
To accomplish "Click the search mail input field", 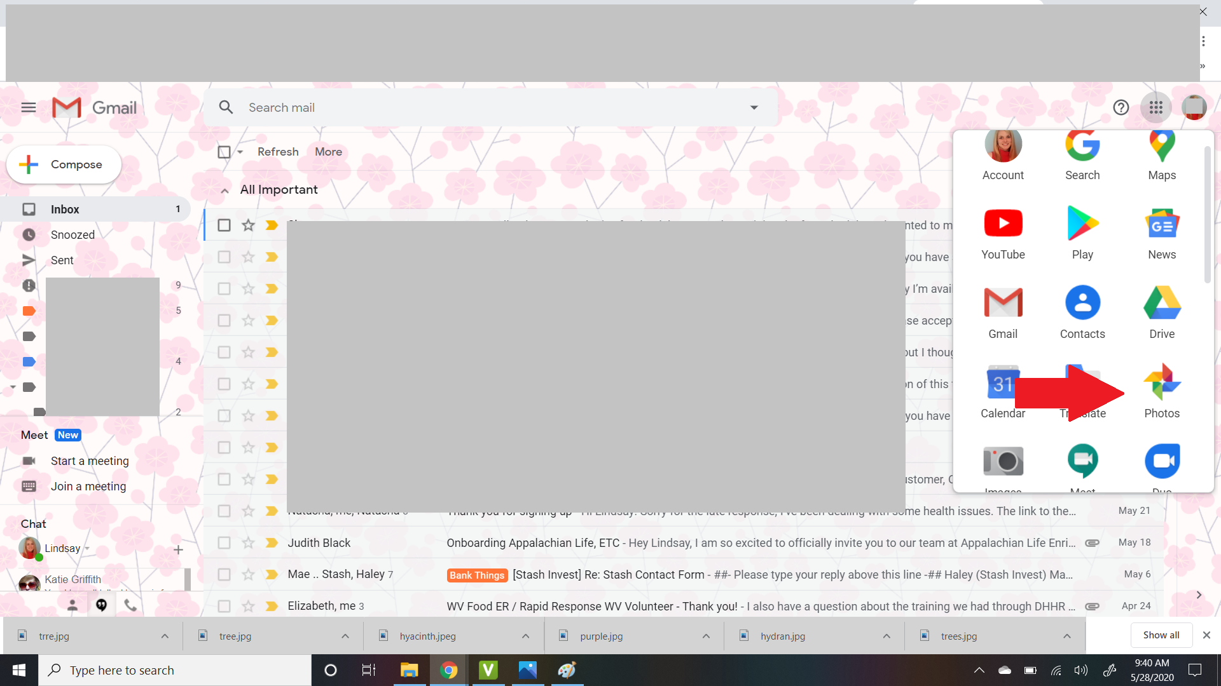I will coord(489,107).
